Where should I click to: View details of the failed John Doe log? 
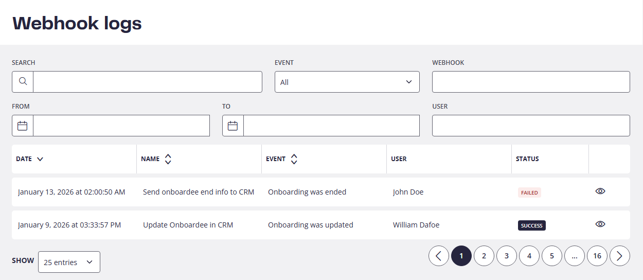tap(600, 191)
